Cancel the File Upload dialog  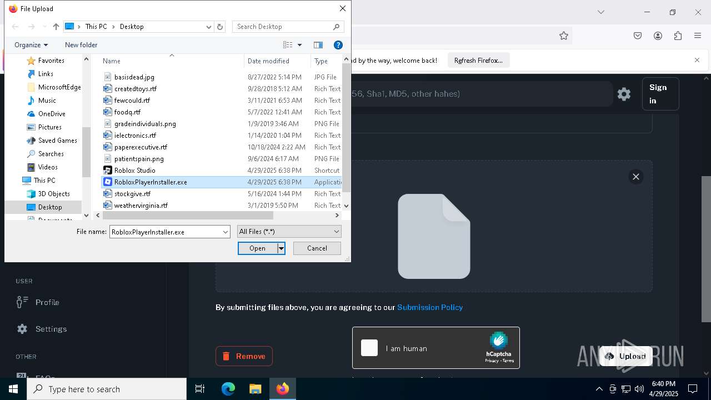click(317, 248)
